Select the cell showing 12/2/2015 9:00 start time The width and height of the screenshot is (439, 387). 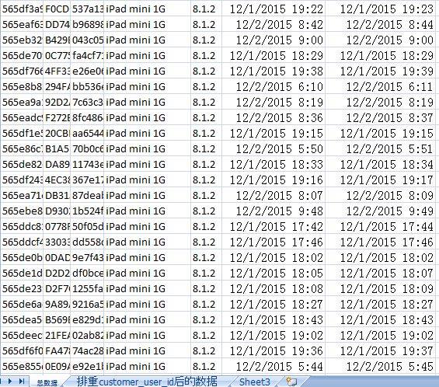pos(274,40)
